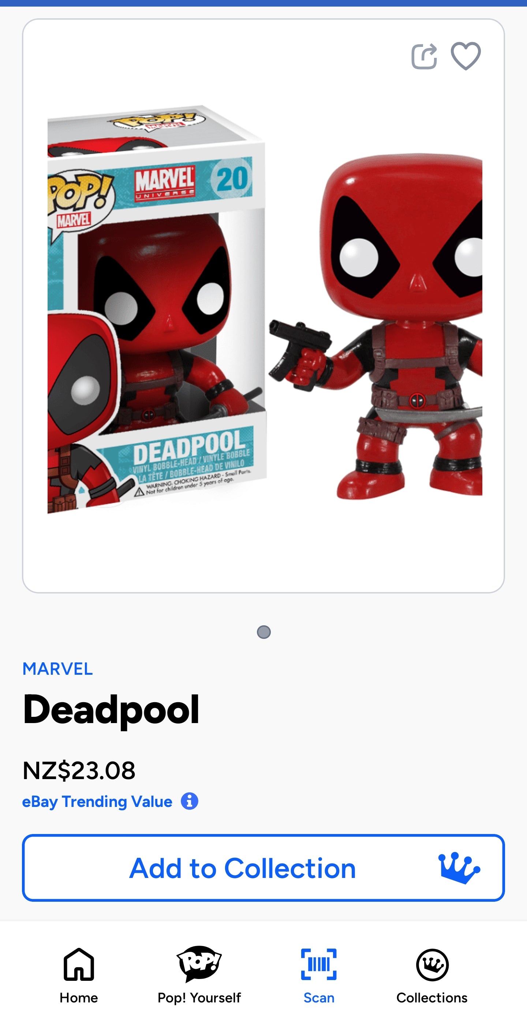This screenshot has height=1035, width=527.
Task: Click the crown icon in Add to Collection
Action: (459, 868)
